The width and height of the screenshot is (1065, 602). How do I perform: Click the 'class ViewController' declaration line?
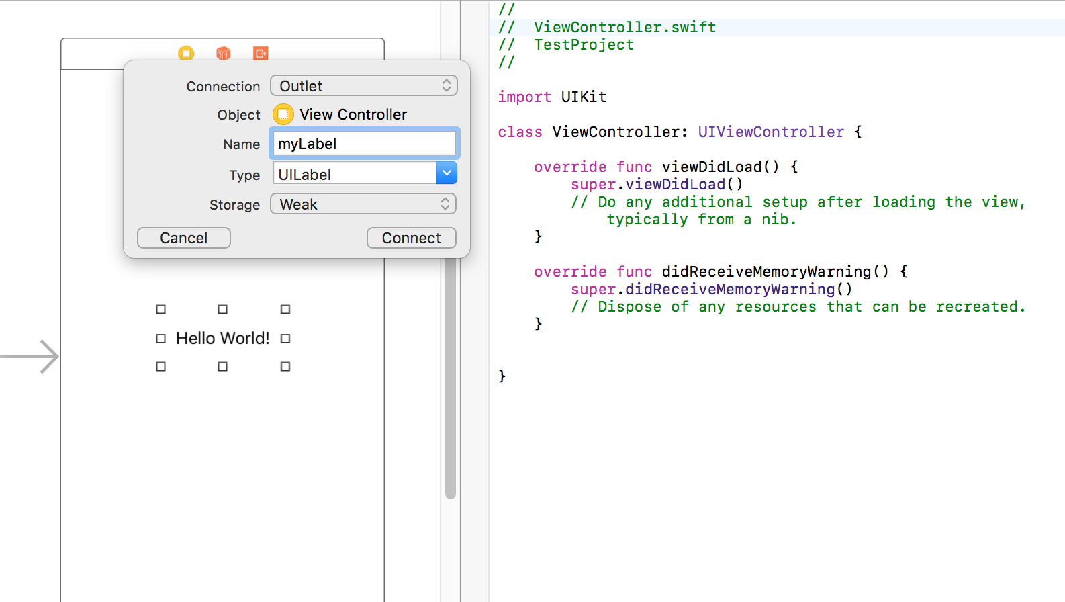coord(680,132)
